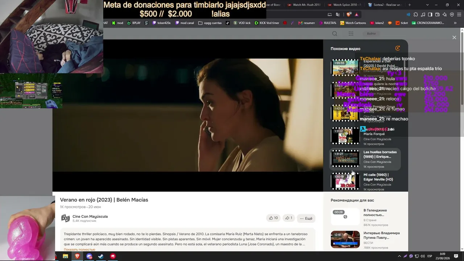Open the KICK Vod timer bookmark

(x=267, y=23)
